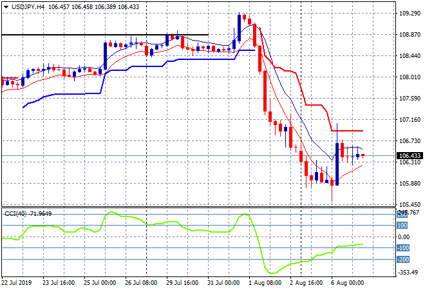This screenshot has height=290, width=425.
Task: Click the 1 Aug 08:00 time label
Action: tap(265, 283)
